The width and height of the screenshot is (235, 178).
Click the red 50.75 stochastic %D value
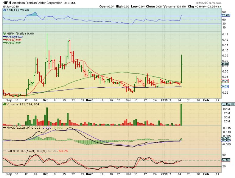pos(63,151)
